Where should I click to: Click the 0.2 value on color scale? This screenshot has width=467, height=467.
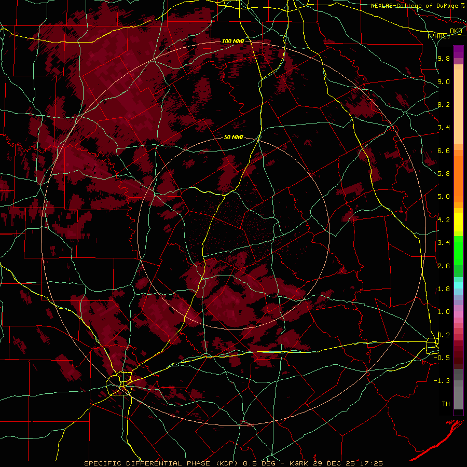click(x=444, y=335)
